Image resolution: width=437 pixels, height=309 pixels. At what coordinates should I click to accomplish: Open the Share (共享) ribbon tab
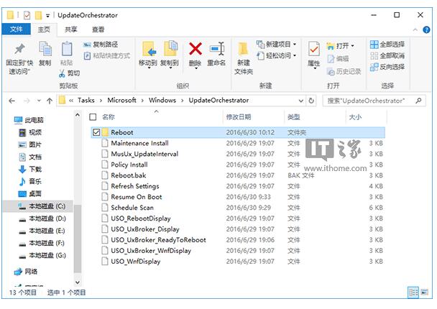pyautogui.click(x=71, y=29)
